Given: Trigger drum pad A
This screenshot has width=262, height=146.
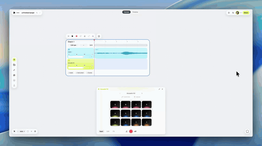Looking at the screenshot, I should point(115,113).
